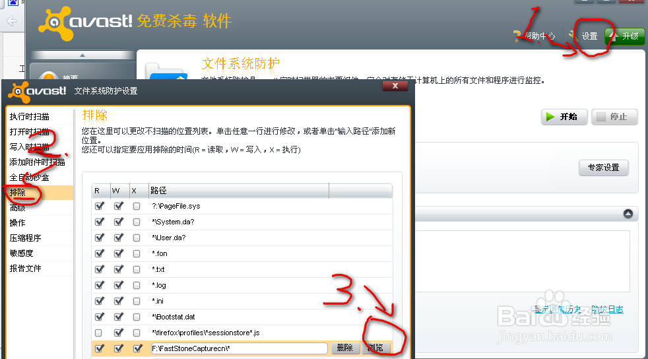Open 专家设置 expert settings
Screen dimensions: 648x359
tap(603, 168)
